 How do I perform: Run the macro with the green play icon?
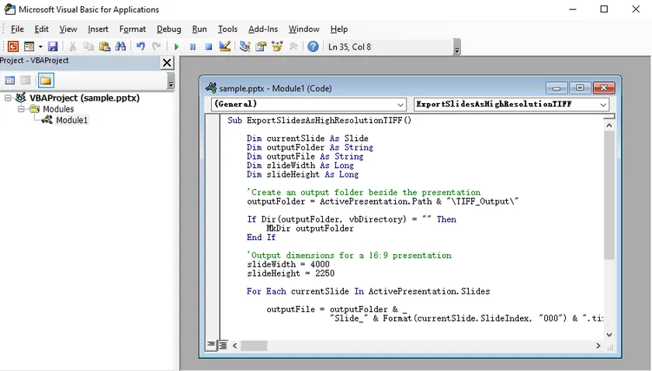pos(176,47)
